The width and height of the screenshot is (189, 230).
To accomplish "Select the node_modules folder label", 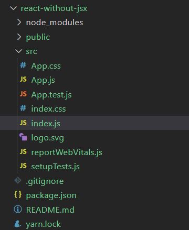I will coord(55,23).
